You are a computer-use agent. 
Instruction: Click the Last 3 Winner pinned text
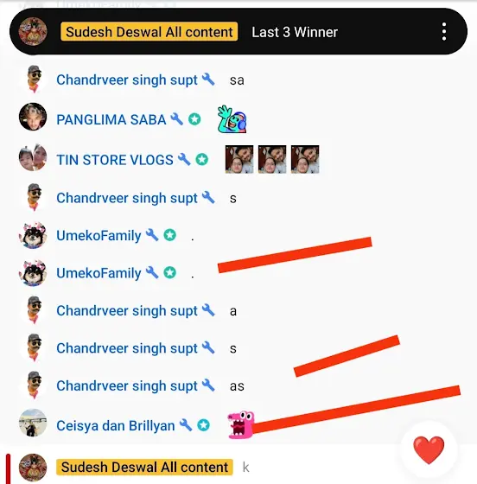coord(295,32)
